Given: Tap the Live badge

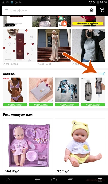Looking at the screenshot, I should pos(10,25).
